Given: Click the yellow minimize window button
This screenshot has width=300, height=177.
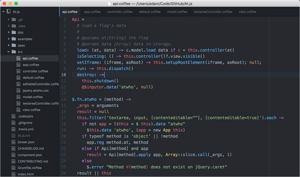Looking at the screenshot, I should [10, 3].
